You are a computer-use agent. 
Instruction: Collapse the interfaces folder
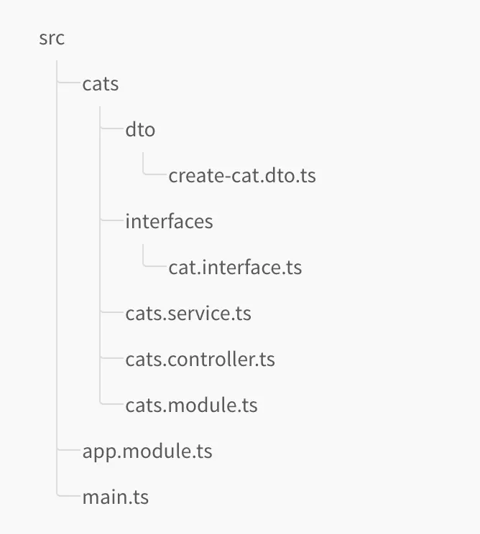click(x=169, y=221)
